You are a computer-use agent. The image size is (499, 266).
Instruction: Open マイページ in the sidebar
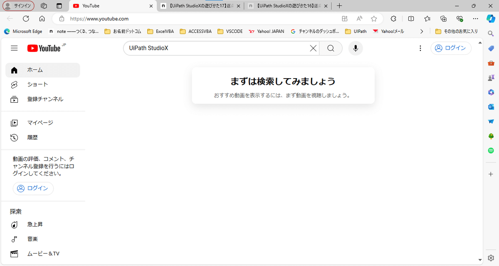(42, 123)
